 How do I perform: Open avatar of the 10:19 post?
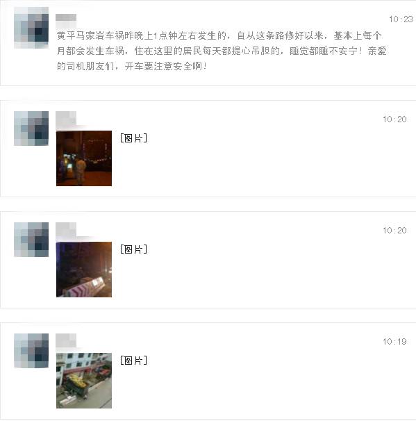31,351
